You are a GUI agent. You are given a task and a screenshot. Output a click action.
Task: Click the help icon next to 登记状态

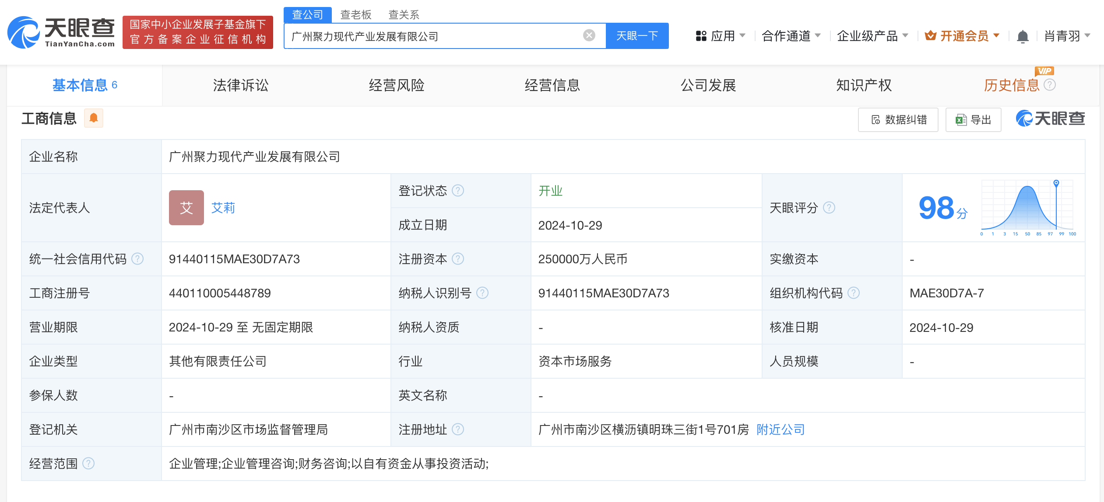click(x=458, y=190)
